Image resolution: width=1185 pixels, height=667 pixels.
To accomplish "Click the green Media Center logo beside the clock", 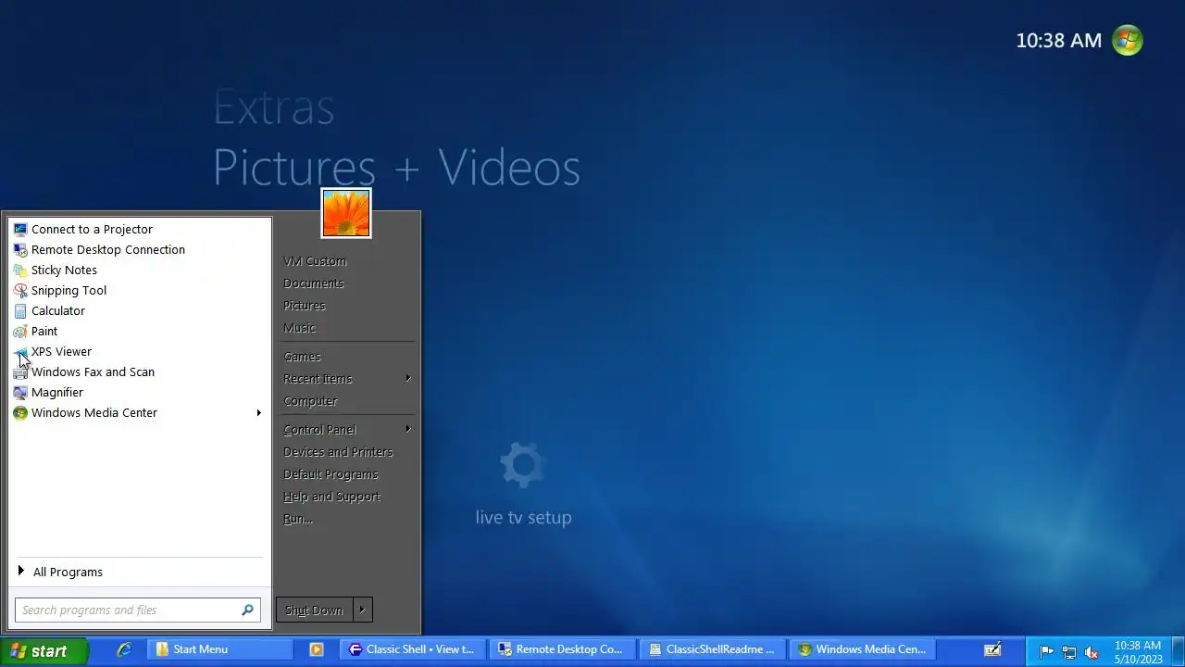I will coord(1128,40).
